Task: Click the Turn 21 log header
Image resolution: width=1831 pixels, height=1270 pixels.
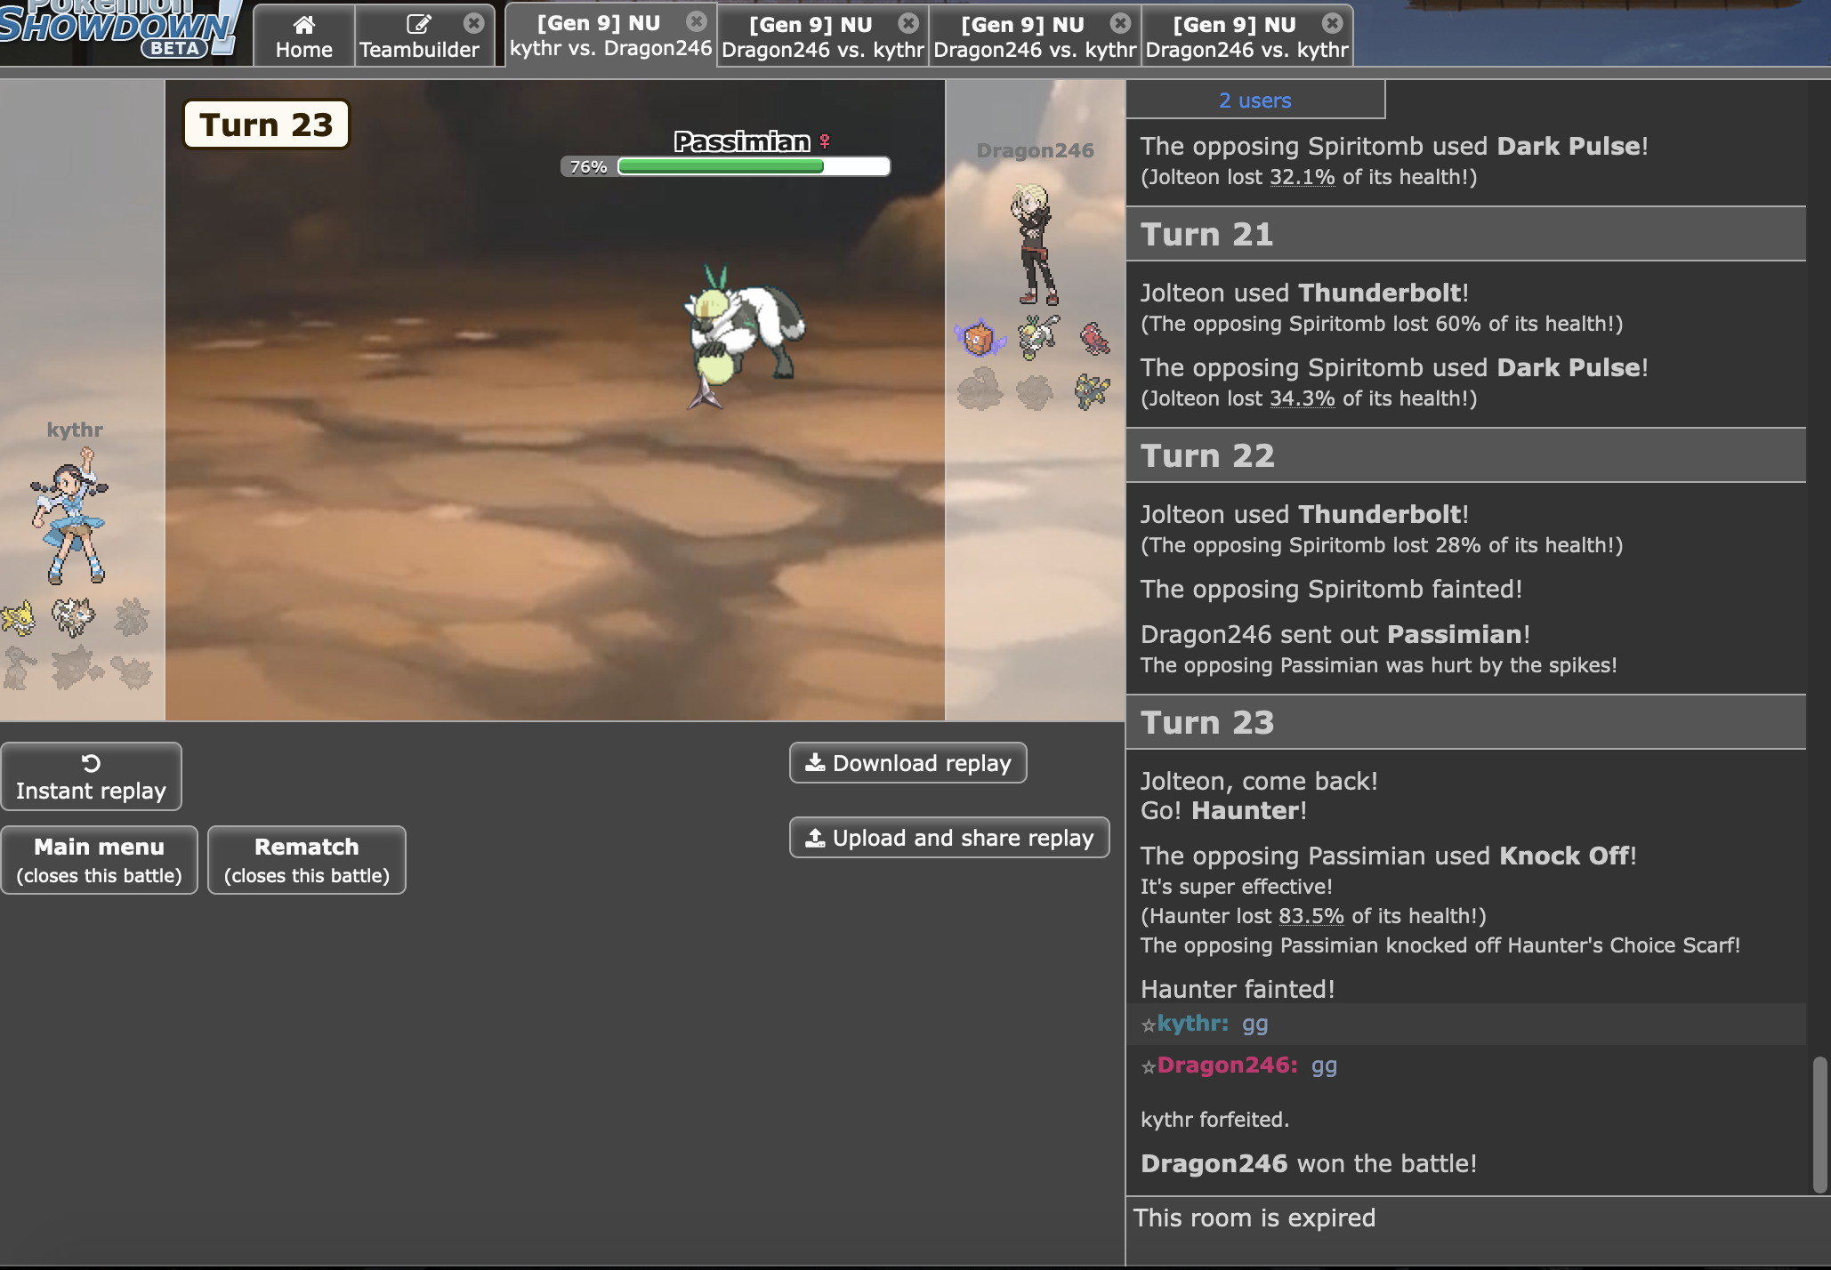Action: pyautogui.click(x=1465, y=234)
